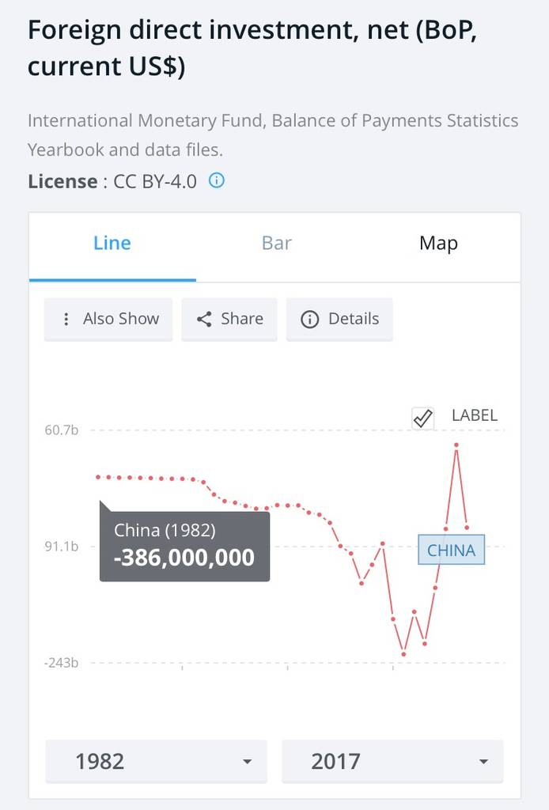Open the 2017 end year dropdown

(x=392, y=761)
